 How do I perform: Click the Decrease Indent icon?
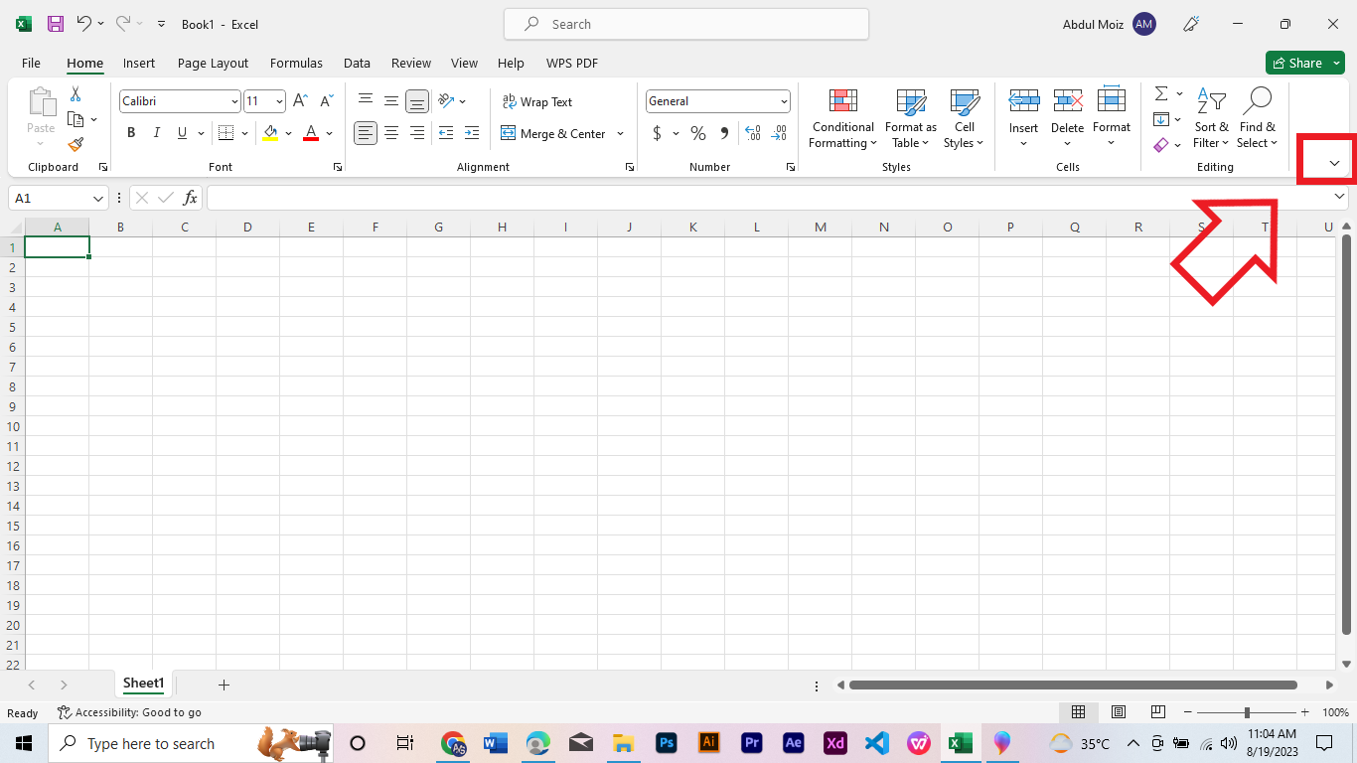(446, 133)
